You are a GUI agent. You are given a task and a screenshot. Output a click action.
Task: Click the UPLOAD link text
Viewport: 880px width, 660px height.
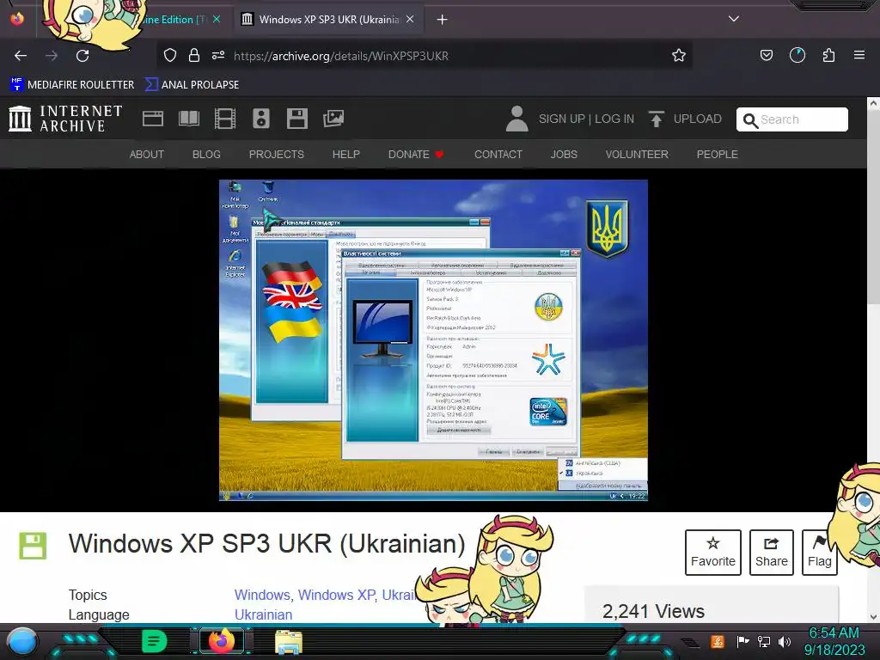(697, 119)
